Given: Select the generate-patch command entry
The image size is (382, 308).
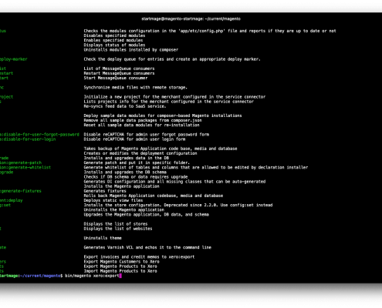Looking at the screenshot, I should pyautogui.click(x=21, y=162).
